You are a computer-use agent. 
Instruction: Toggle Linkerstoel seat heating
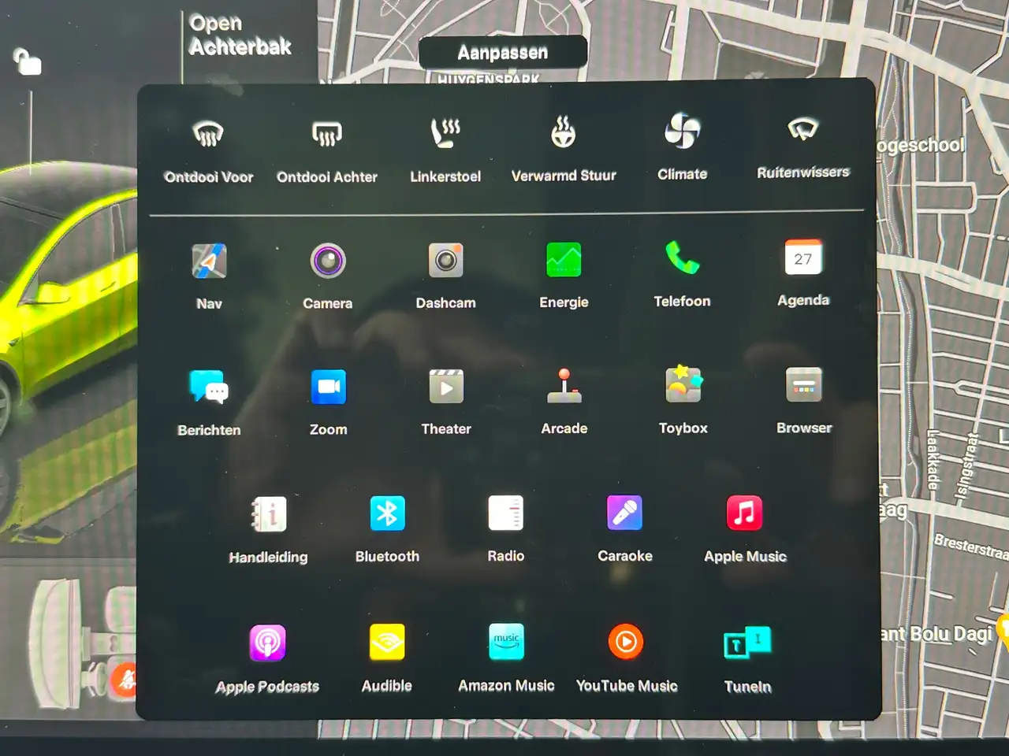[x=445, y=133]
